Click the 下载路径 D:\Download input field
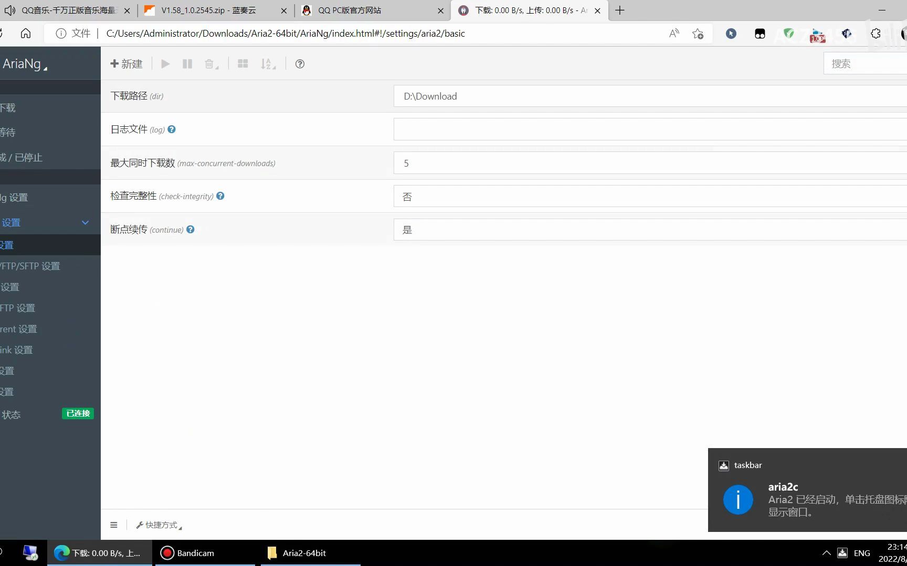This screenshot has height=566, width=907. pos(650,96)
